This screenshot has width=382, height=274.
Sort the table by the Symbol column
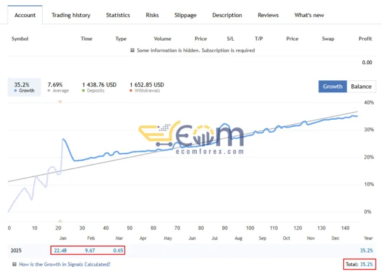point(20,39)
